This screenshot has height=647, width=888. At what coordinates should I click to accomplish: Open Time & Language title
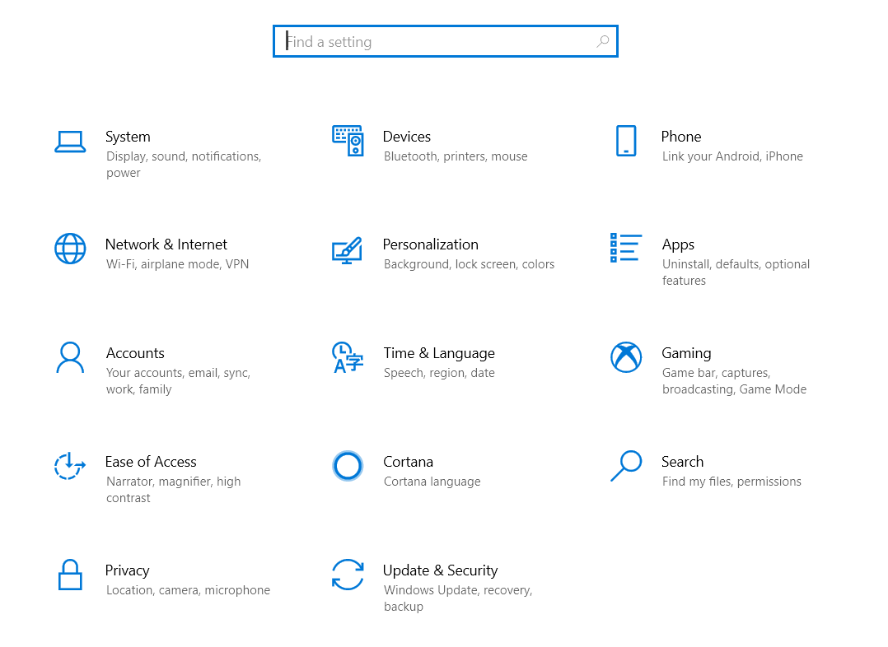(x=439, y=353)
